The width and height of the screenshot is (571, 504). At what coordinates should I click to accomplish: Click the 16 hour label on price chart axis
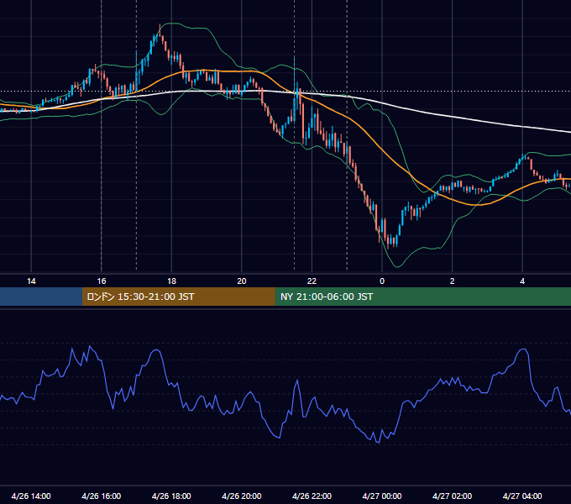(x=102, y=281)
